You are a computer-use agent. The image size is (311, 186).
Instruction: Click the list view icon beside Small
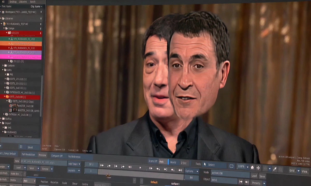pos(21,146)
